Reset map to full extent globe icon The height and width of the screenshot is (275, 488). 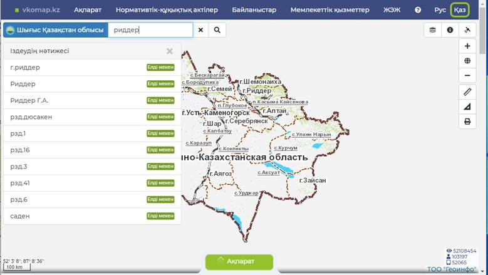467,61
